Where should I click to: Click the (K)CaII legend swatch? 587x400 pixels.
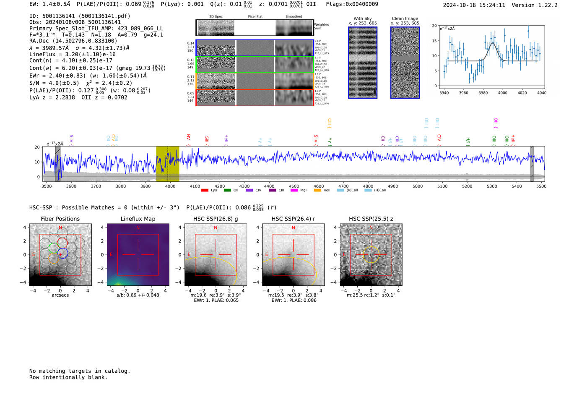(x=340, y=190)
